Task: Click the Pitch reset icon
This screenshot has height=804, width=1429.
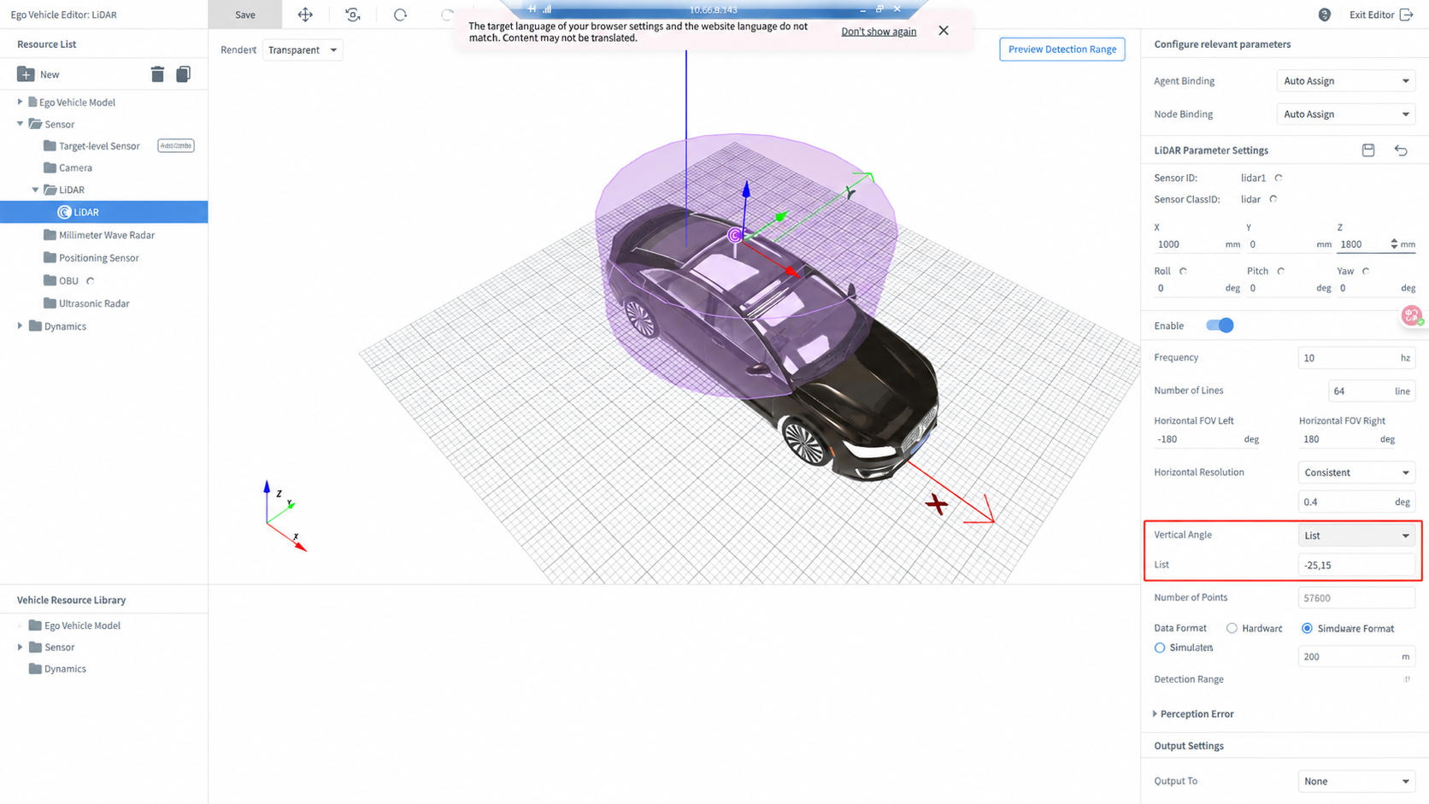Action: click(x=1281, y=271)
